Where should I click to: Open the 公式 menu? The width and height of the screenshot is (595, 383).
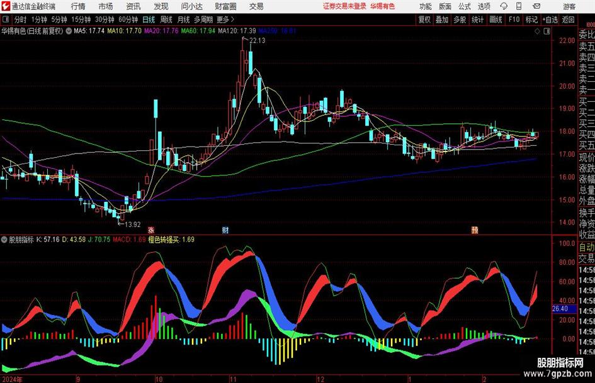tap(464, 6)
